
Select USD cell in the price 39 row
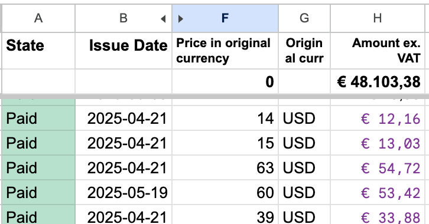[304, 215]
